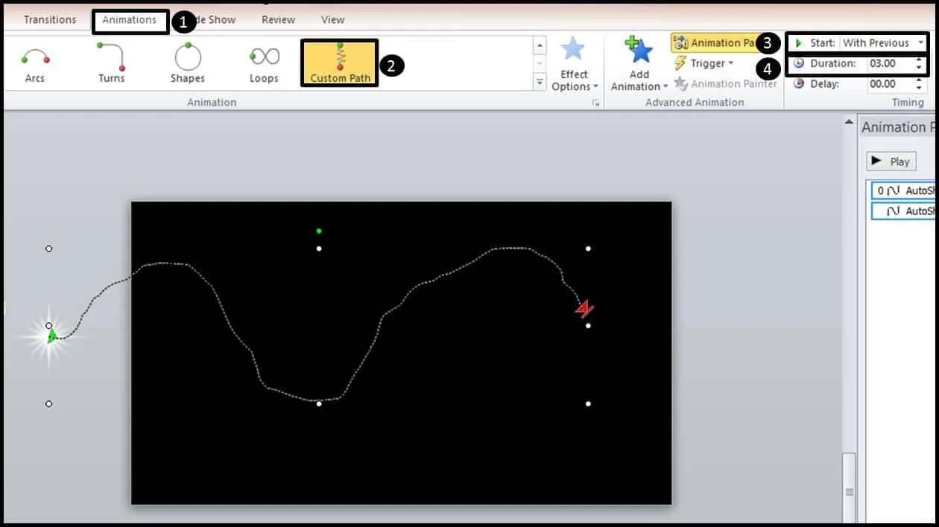The image size is (939, 527).
Task: Click the green rotation handle of path
Action: pyautogui.click(x=319, y=231)
